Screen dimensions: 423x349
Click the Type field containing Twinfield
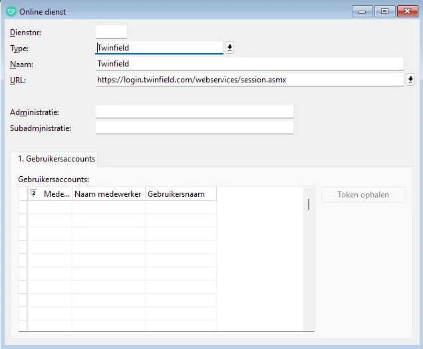click(159, 48)
